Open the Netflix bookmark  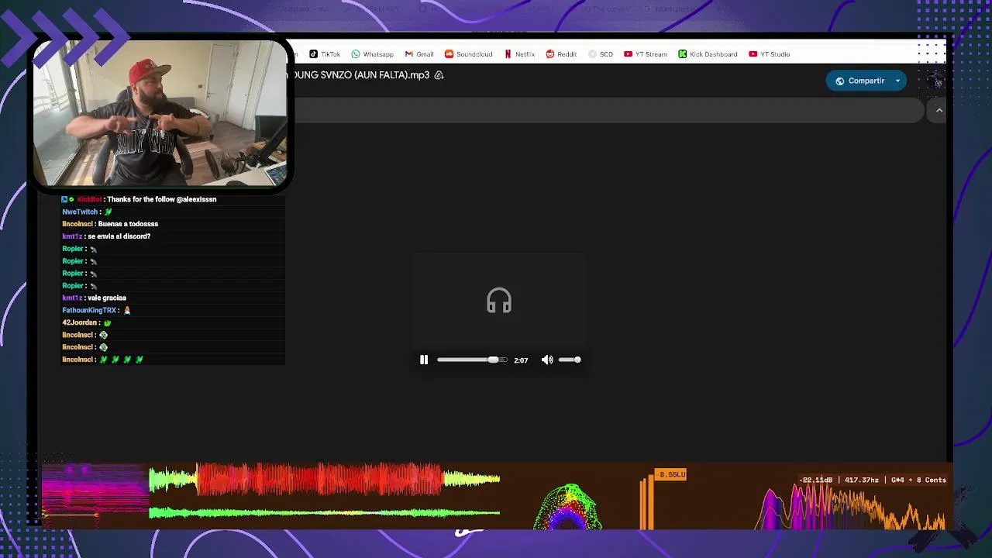click(x=519, y=54)
